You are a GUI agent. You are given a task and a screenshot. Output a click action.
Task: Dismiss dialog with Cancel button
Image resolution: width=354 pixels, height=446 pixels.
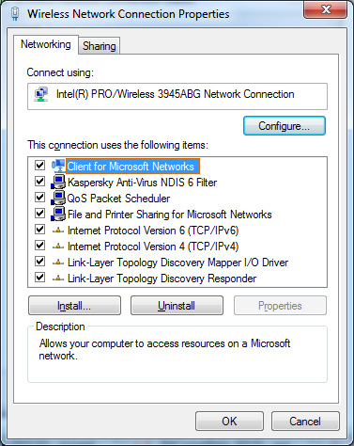(x=305, y=422)
